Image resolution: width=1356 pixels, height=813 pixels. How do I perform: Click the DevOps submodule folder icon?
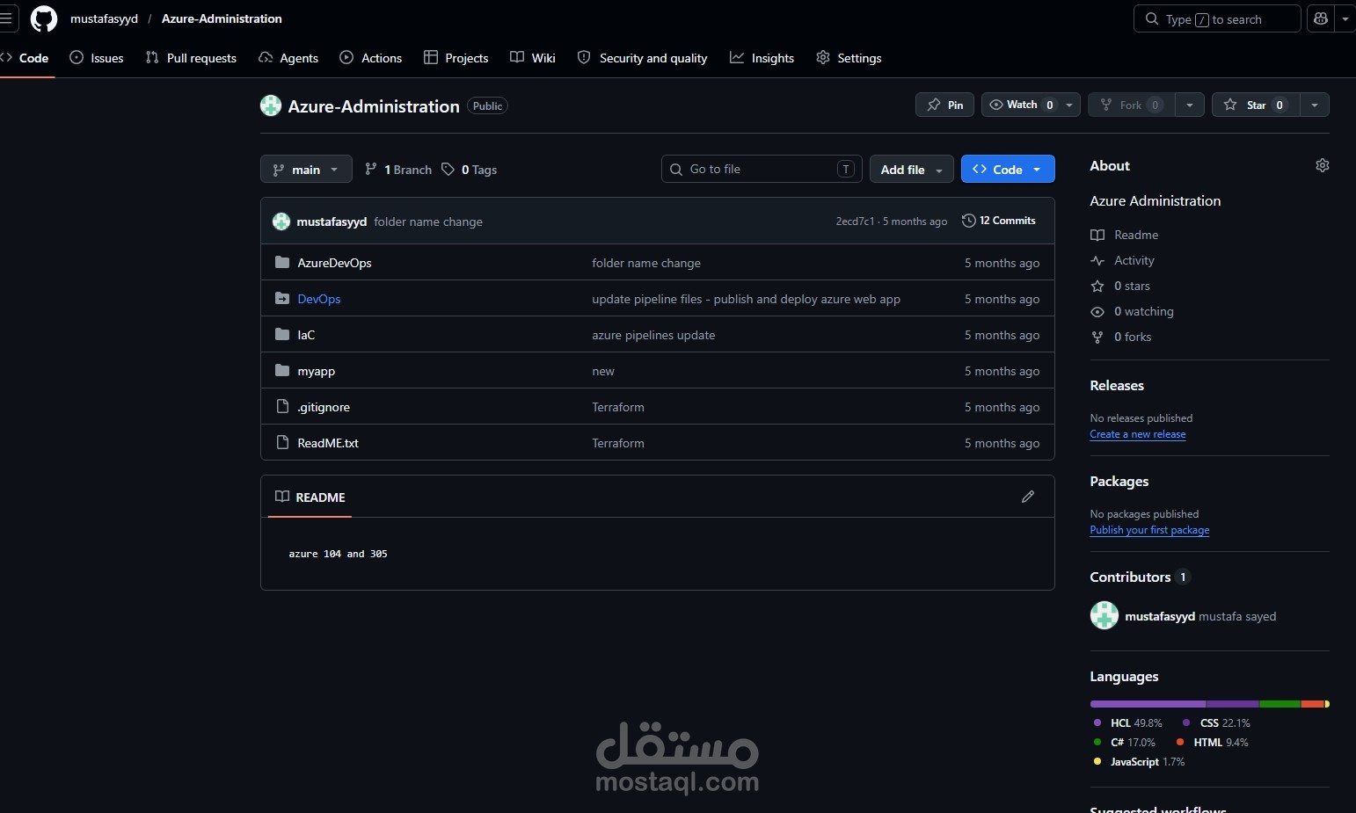point(282,298)
